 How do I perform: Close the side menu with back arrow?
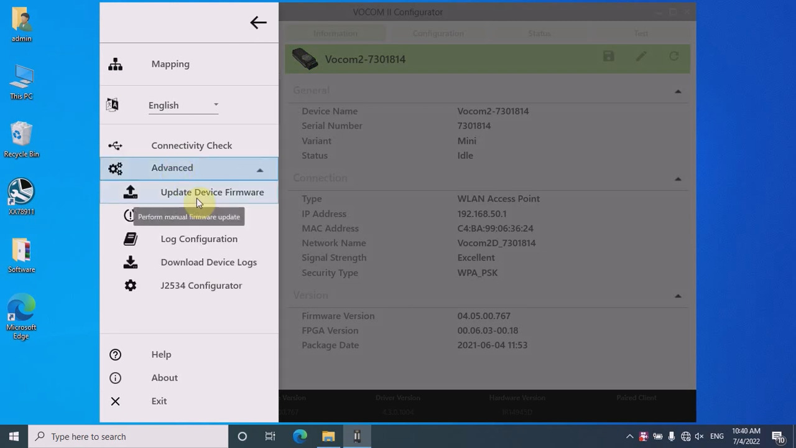coord(258,23)
